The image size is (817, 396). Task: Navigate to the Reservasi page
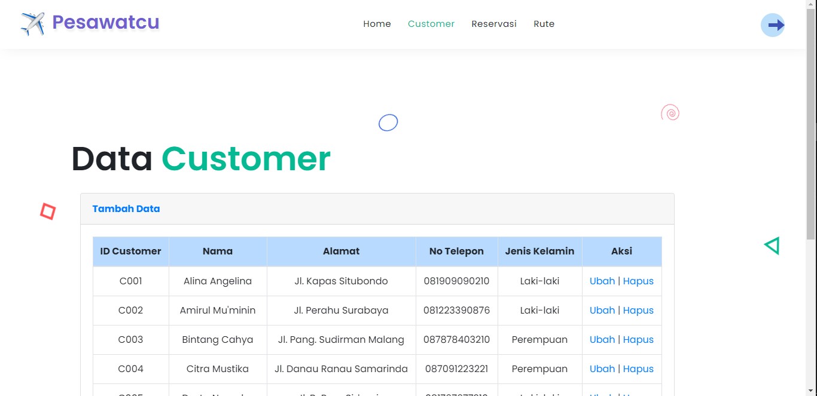click(493, 24)
